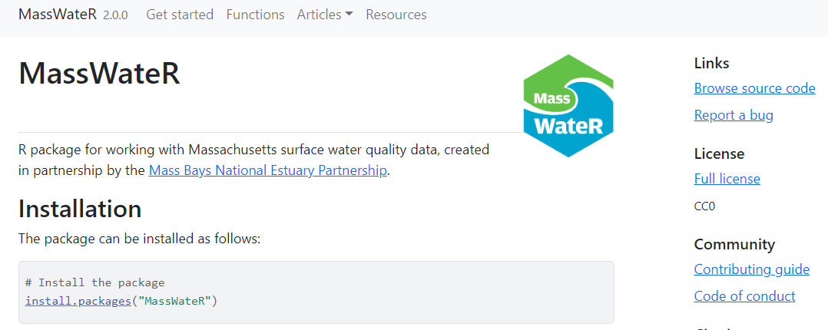
Task: Open the Resources page
Action: click(396, 15)
